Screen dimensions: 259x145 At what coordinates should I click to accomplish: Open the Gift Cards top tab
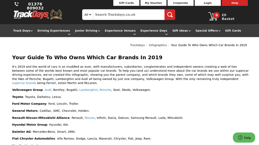tap(126, 3)
